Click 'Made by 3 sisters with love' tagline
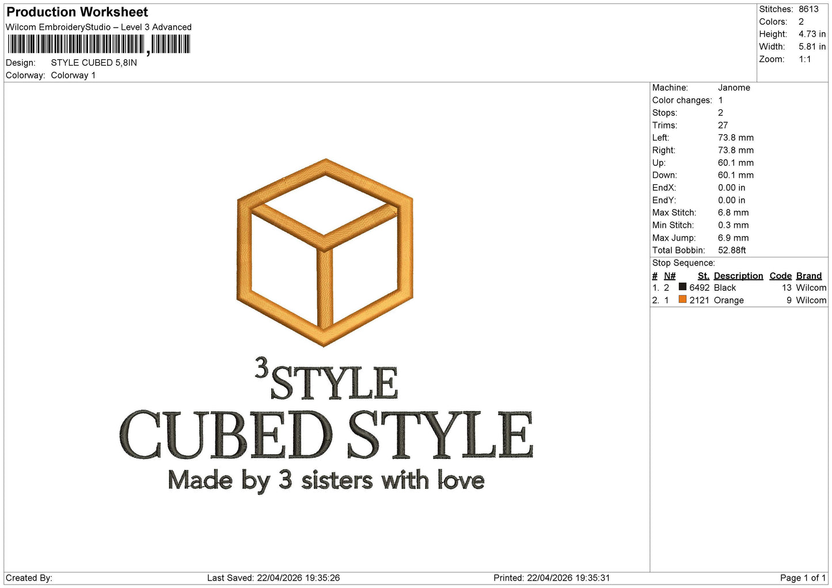 (x=326, y=481)
